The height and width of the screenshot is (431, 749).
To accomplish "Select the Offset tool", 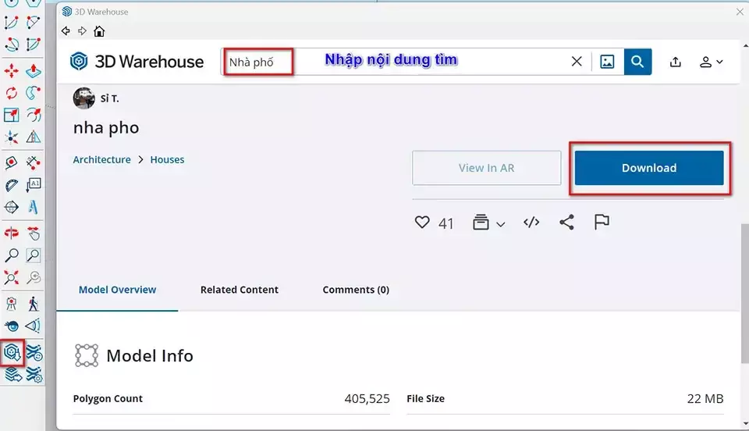I will point(33,115).
